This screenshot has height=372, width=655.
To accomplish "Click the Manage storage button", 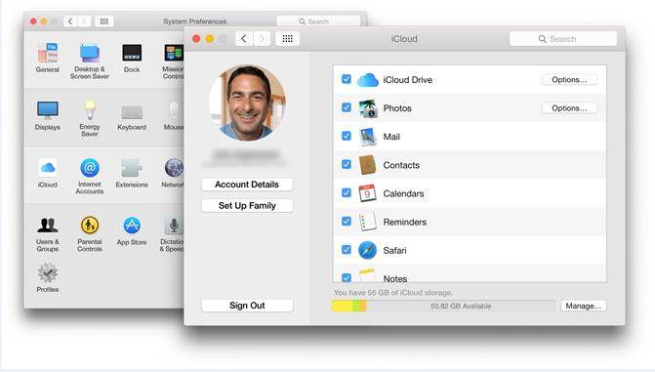I will coord(583,306).
